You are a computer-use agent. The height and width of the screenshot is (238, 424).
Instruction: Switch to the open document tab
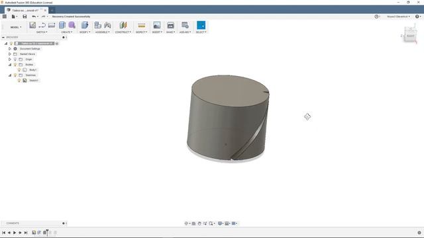pos(25,11)
